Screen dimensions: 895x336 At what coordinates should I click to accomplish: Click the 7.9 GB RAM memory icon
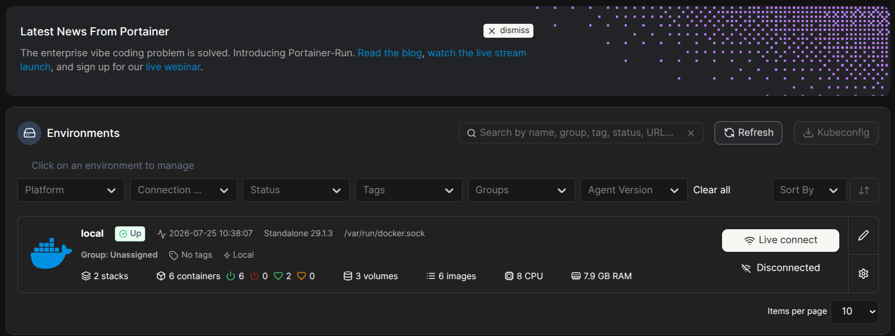coord(576,276)
